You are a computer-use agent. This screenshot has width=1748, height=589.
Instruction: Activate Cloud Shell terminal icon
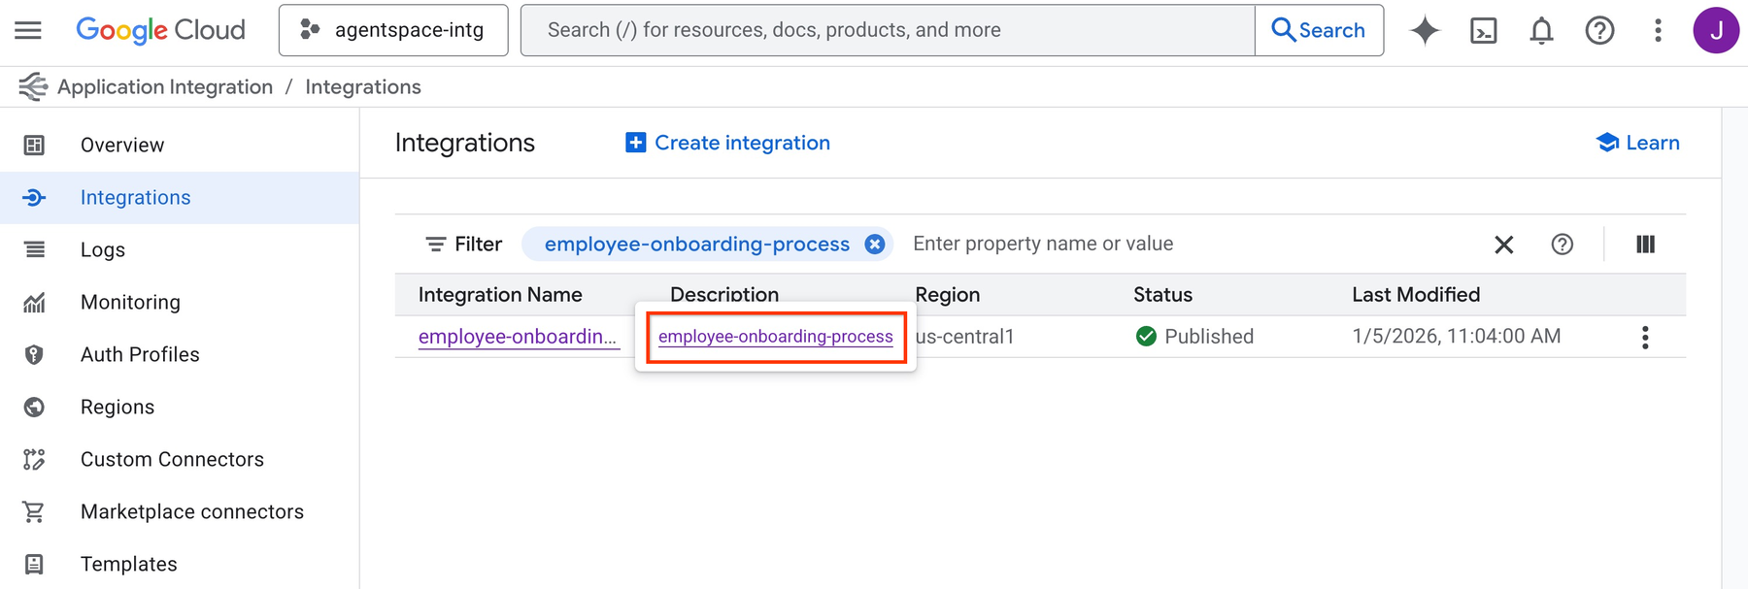(x=1483, y=30)
